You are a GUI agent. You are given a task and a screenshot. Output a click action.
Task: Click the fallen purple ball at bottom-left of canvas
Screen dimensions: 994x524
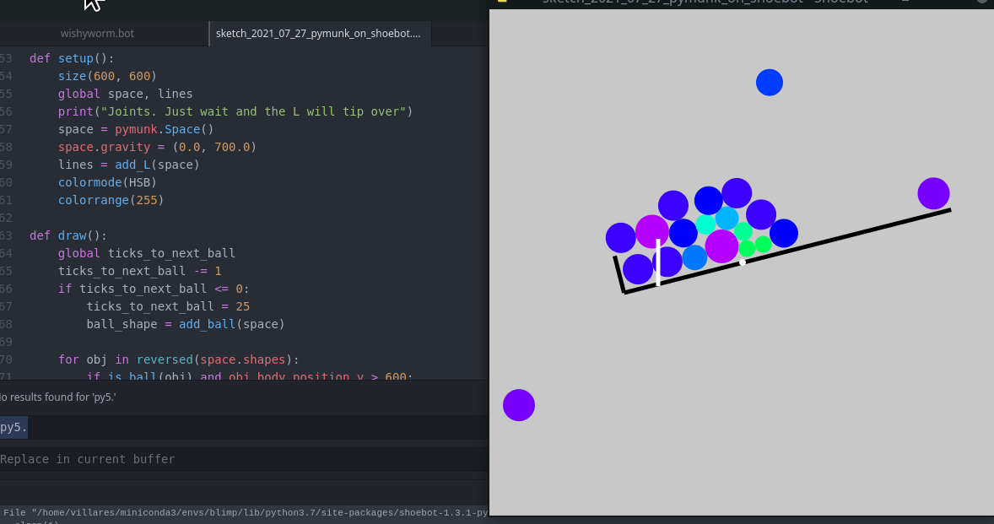coord(519,405)
